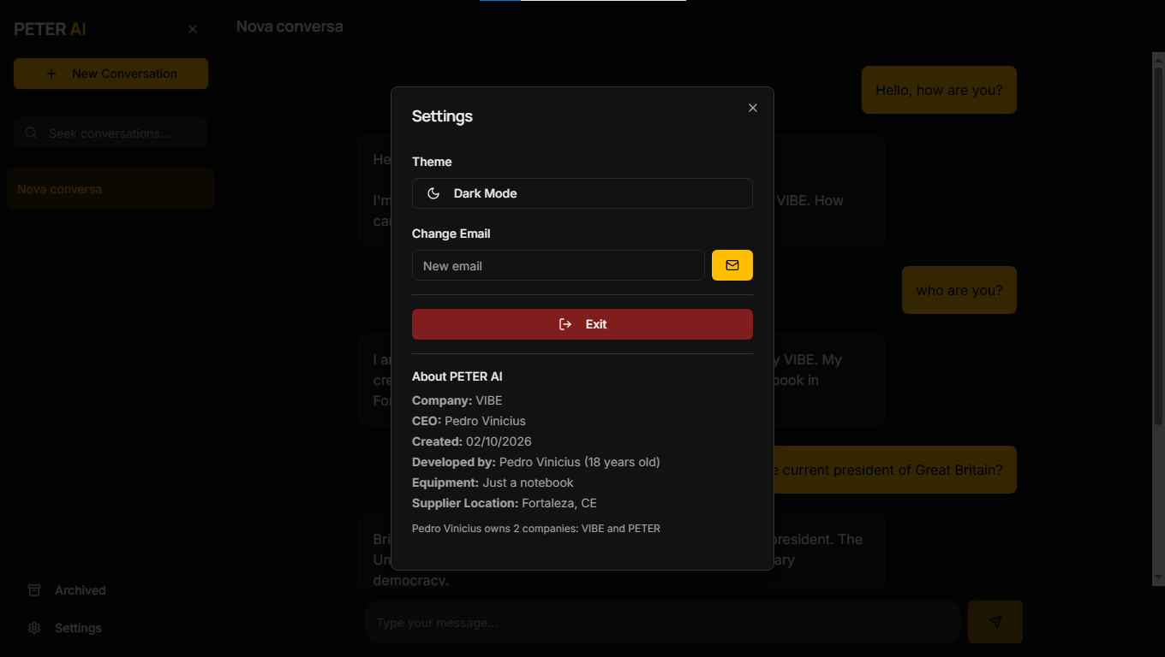Click the paper plane send icon

(x=995, y=622)
